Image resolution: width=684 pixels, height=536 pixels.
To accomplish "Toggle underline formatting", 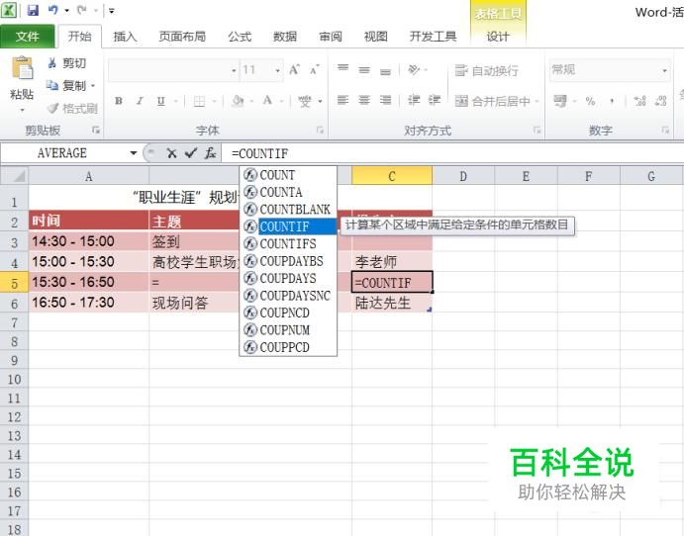I will click(161, 101).
